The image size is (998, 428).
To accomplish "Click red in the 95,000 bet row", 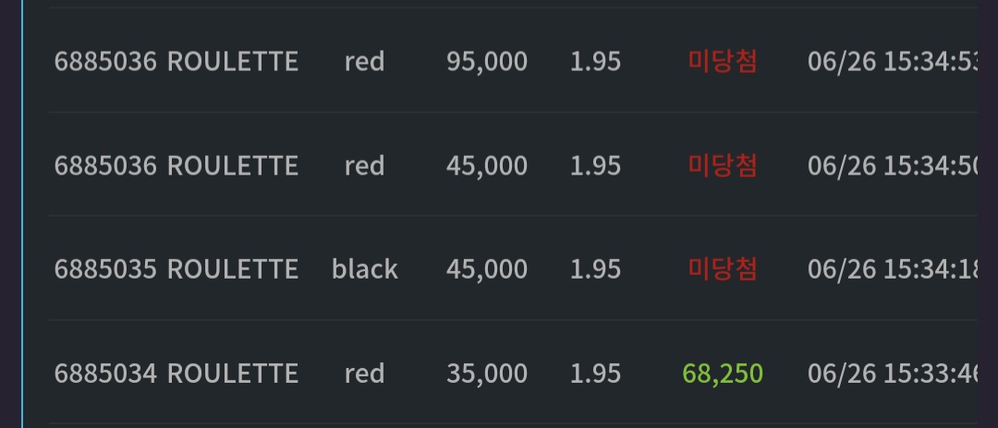I will [x=365, y=62].
